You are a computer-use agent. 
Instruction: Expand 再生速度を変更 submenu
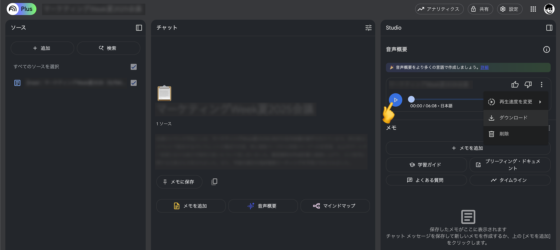coord(516,102)
